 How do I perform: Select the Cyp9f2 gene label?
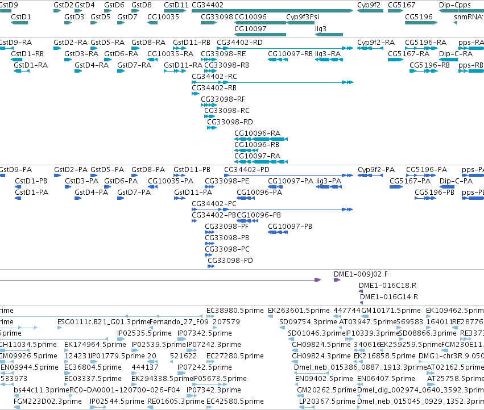pyautogui.click(x=369, y=5)
